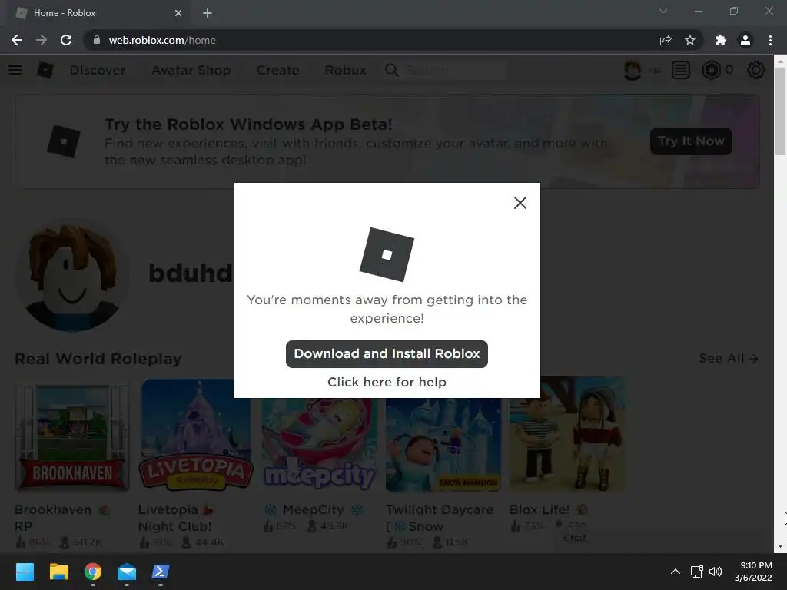
Task: Click the browser forward arrow
Action: click(42, 40)
